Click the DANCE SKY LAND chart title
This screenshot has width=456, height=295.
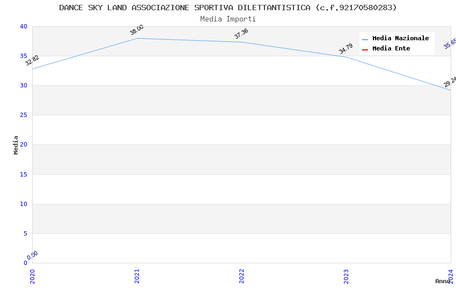point(227,8)
